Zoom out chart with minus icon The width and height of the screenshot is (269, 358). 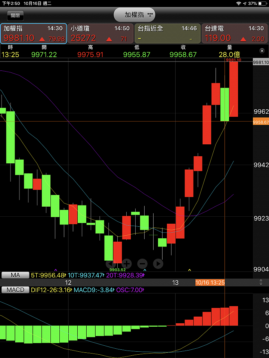(x=142, y=264)
